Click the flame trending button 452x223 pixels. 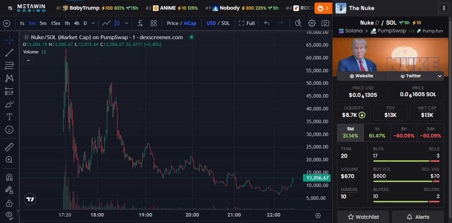click(x=323, y=8)
